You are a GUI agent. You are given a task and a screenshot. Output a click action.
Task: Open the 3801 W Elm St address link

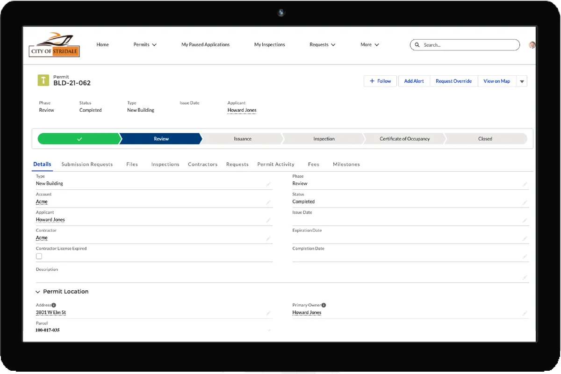click(51, 313)
